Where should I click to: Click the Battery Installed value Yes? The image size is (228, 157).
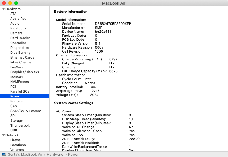[93, 87]
